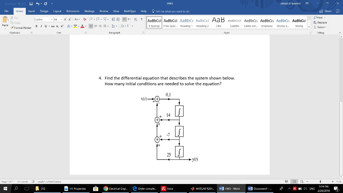This screenshot has height=193, width=343.
Task: Expand the font size dropdown
Action: pyautogui.click(x=61, y=19)
